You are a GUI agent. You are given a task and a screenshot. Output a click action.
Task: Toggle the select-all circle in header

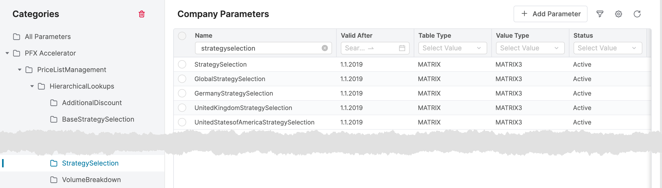tap(182, 36)
